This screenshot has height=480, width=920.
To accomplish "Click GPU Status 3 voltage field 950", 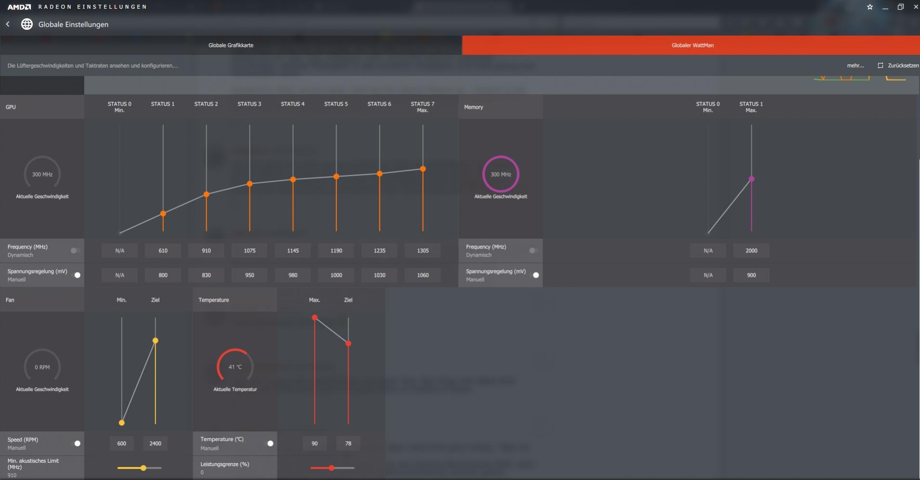I will pyautogui.click(x=249, y=275).
